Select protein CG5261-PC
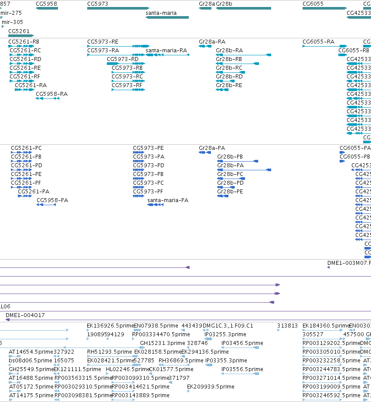 tap(26, 148)
